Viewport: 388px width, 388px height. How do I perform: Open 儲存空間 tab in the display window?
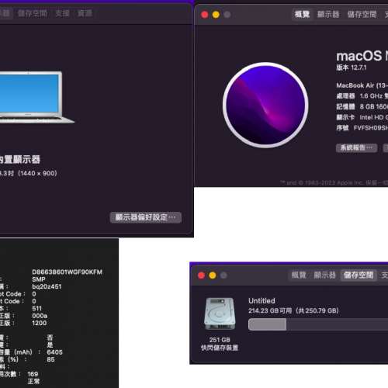[33, 13]
